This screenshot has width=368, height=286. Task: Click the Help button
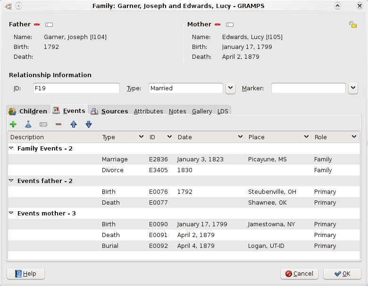(x=25, y=274)
